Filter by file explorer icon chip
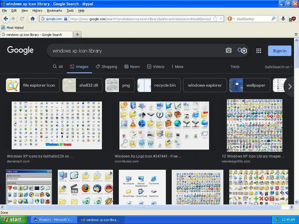 pyautogui.click(x=33, y=85)
